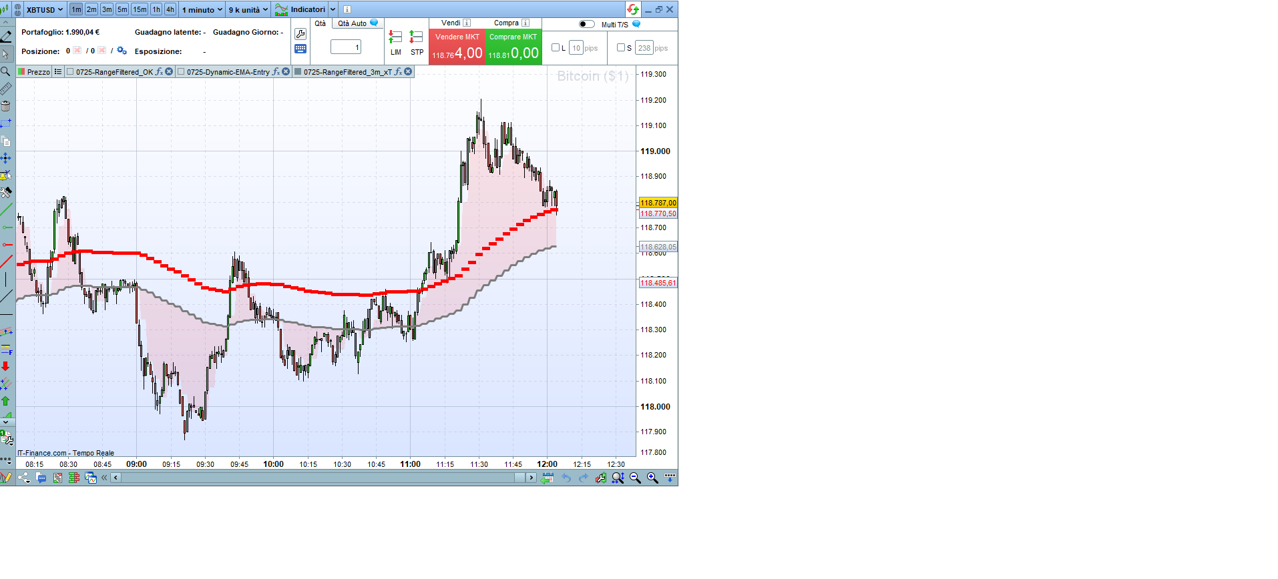Remove the 0725-Dynamic-EMA-Entry indicator
The width and height of the screenshot is (1278, 579).
[x=286, y=72]
